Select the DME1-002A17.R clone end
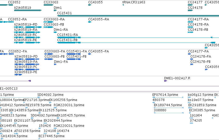 click(x=166, y=81)
